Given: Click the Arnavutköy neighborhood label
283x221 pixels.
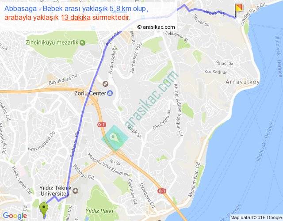Looking at the screenshot, I should coord(243,82).
